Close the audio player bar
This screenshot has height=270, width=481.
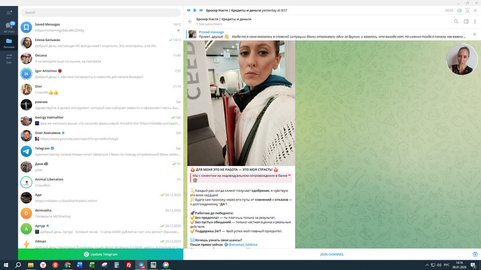point(475,10)
